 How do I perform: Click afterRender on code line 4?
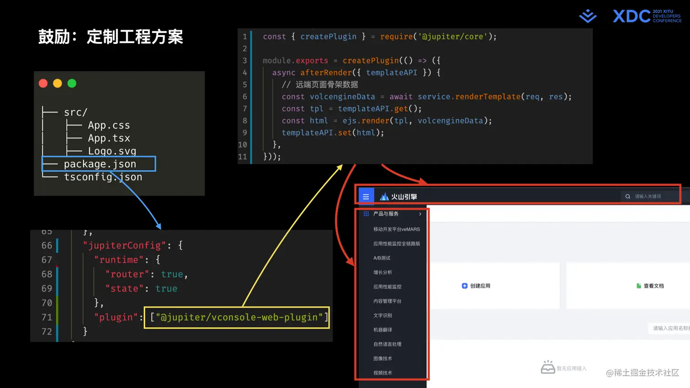(x=326, y=72)
